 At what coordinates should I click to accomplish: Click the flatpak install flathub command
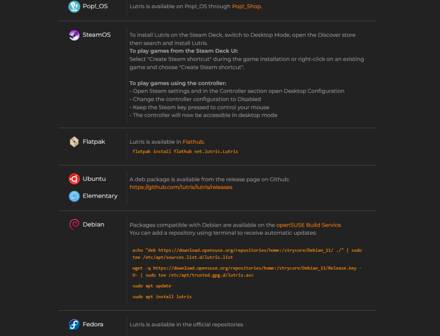(x=185, y=152)
